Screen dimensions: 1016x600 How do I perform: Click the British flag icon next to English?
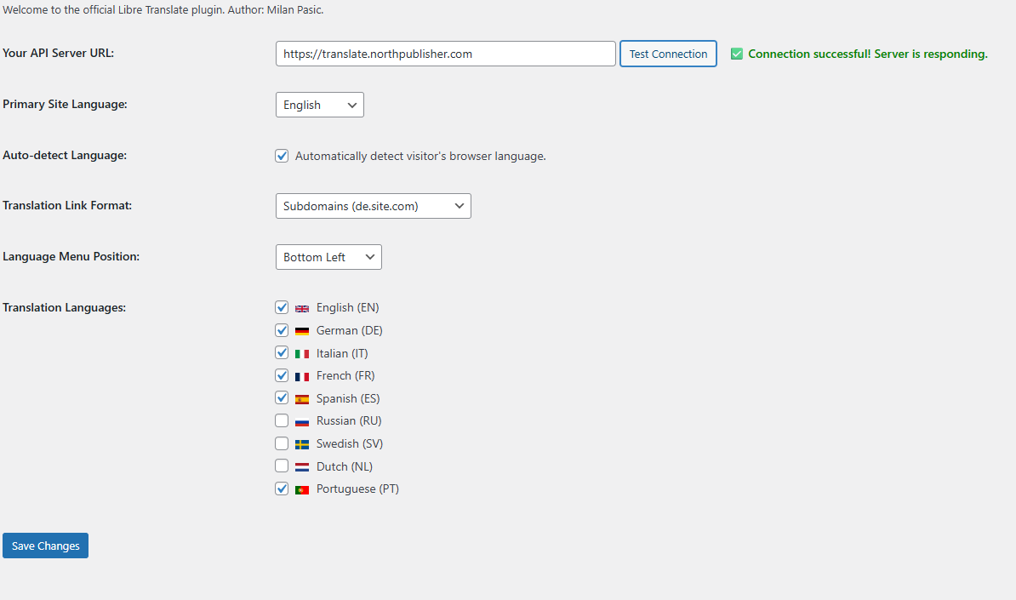302,307
